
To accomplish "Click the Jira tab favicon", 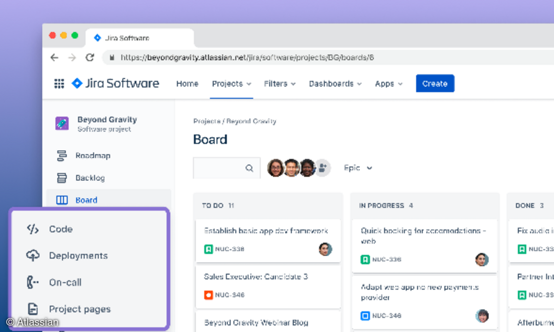I will point(97,38).
